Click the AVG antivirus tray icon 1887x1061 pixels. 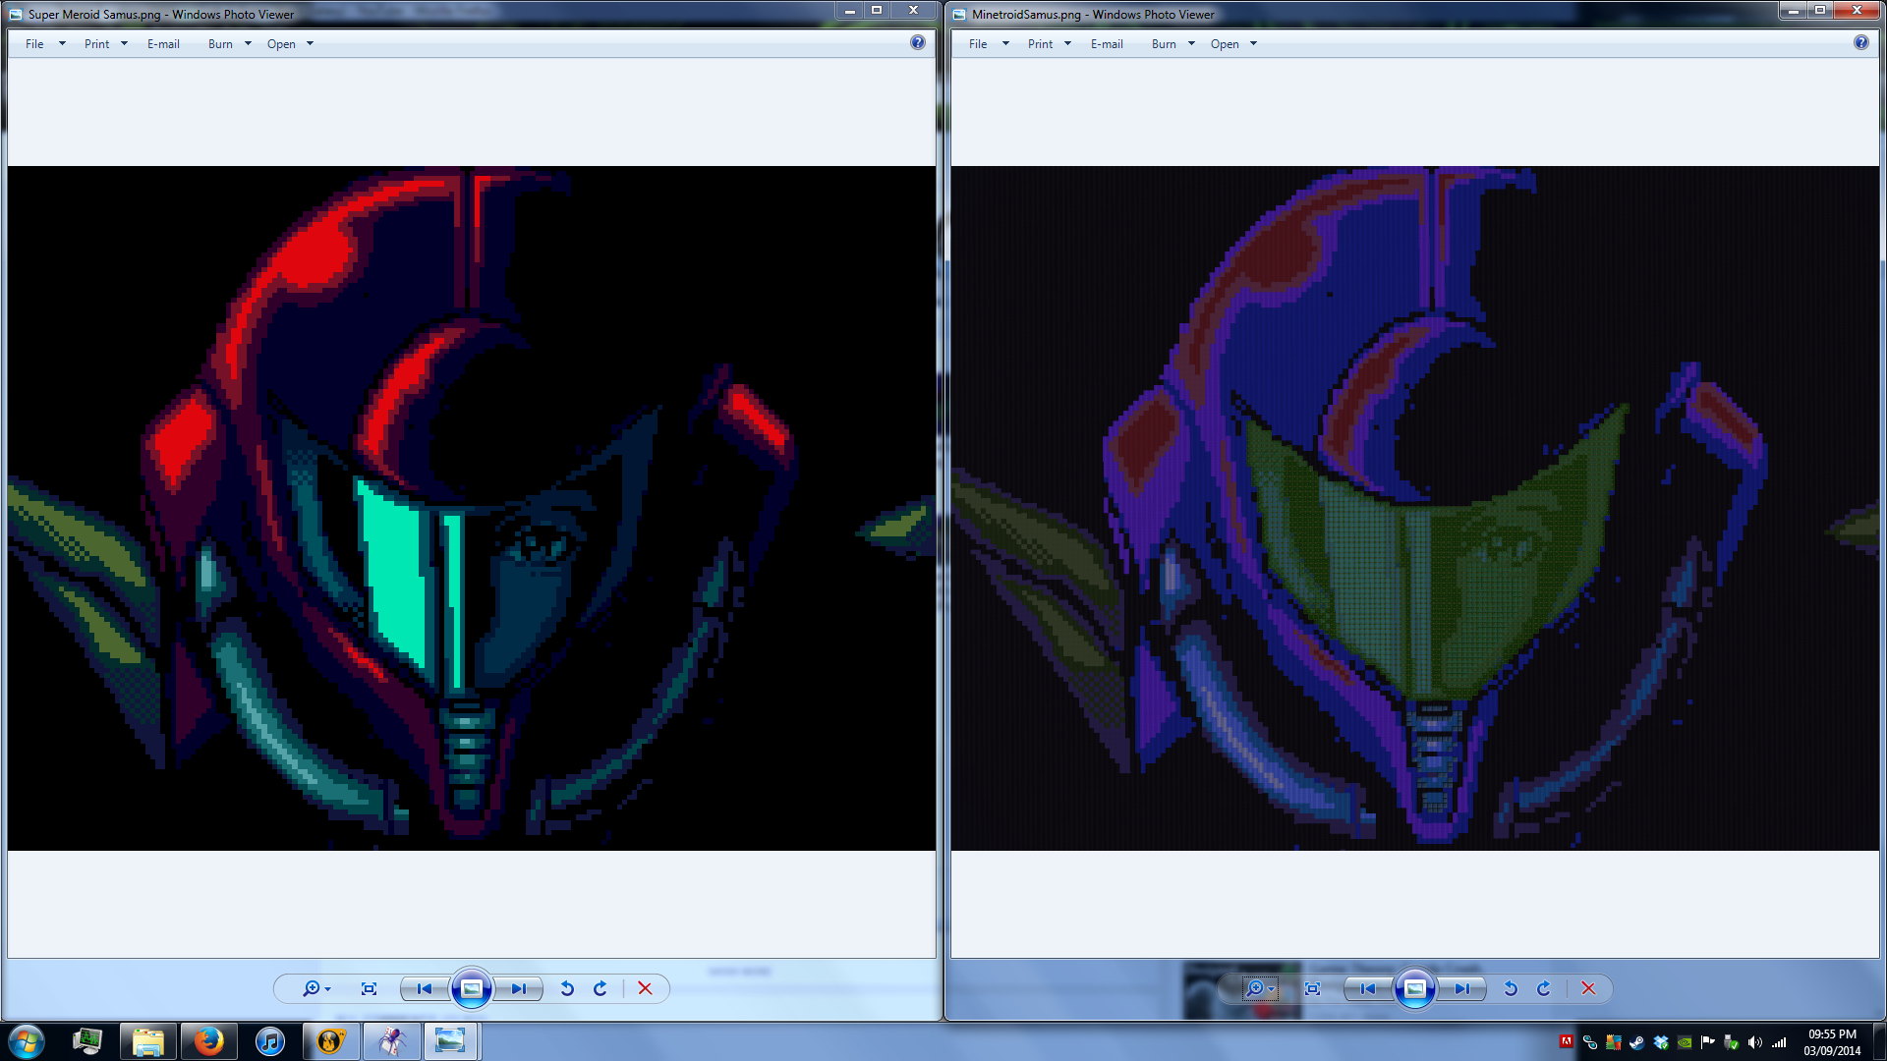pos(1614,1042)
